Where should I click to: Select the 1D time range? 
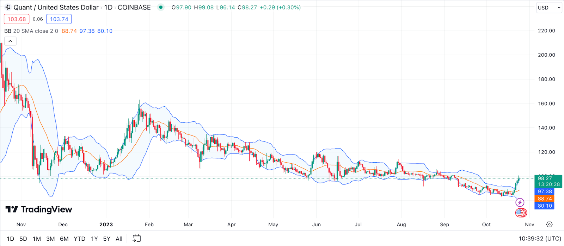pos(11,239)
